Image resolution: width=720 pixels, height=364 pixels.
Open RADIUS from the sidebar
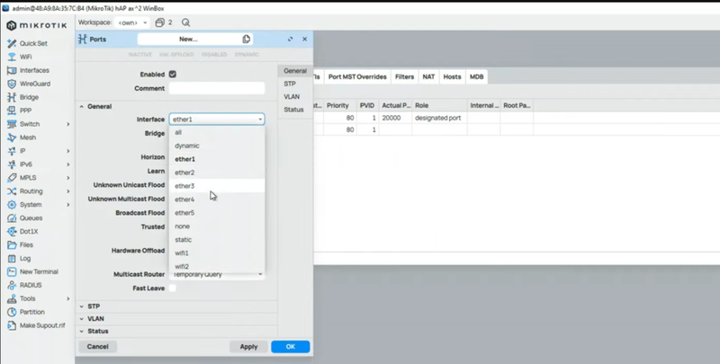point(30,285)
